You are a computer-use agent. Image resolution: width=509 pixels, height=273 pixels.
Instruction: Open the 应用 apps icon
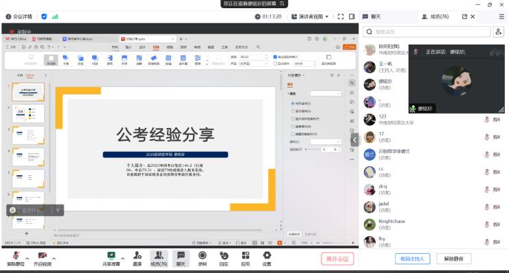[246, 259]
